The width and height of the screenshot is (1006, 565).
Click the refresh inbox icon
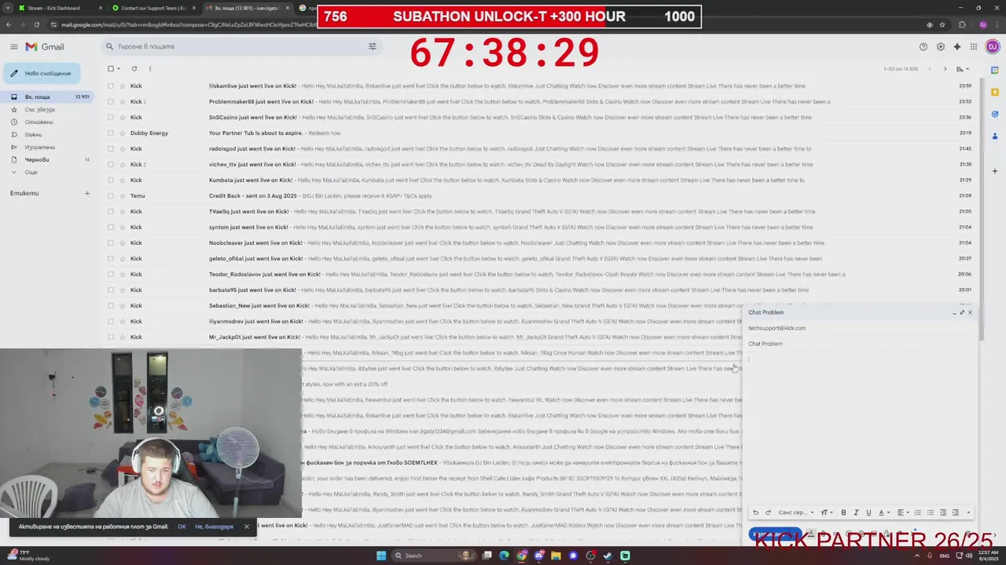pos(134,69)
